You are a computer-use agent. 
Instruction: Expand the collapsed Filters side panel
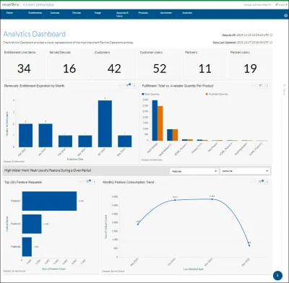pos(284,90)
